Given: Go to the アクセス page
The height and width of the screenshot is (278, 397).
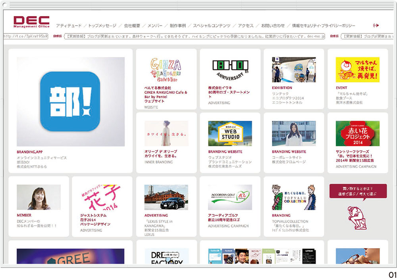Looking at the screenshot, I should tap(246, 25).
